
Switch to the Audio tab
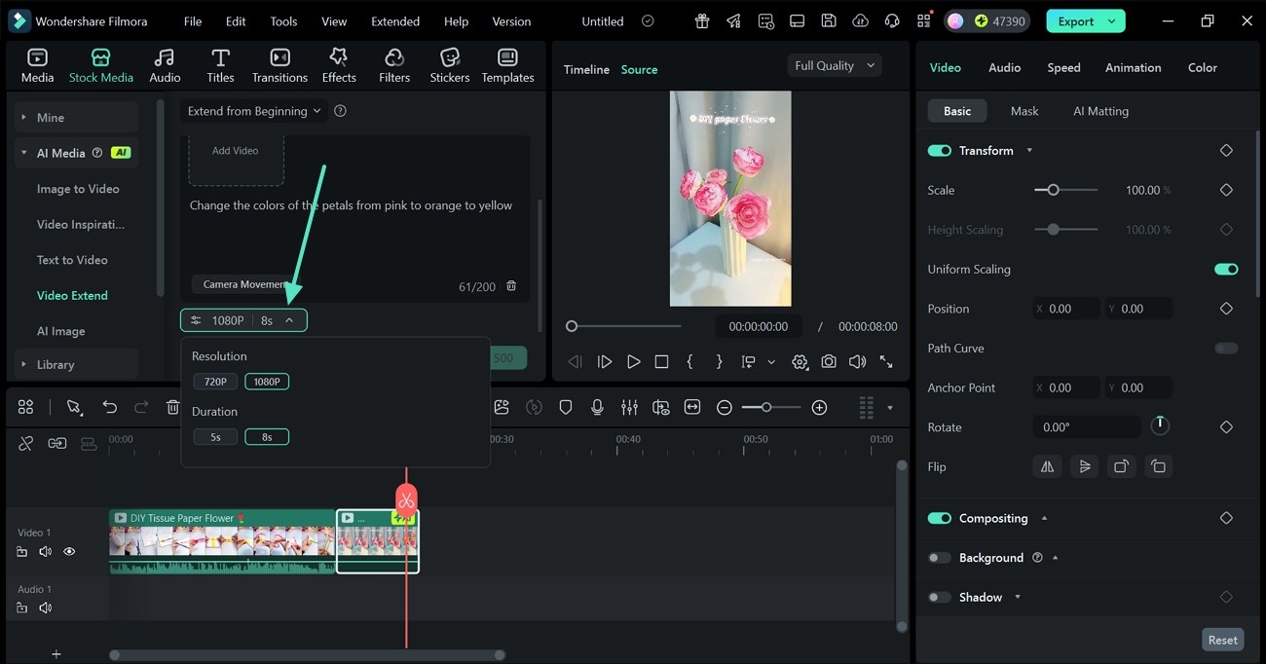1004,67
